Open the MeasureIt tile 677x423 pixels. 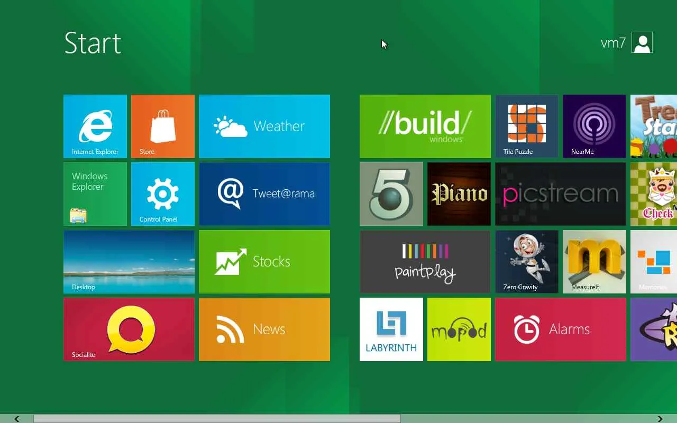(x=594, y=262)
